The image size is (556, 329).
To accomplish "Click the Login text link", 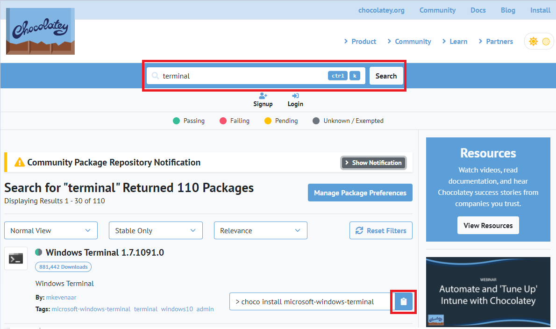I will (295, 104).
